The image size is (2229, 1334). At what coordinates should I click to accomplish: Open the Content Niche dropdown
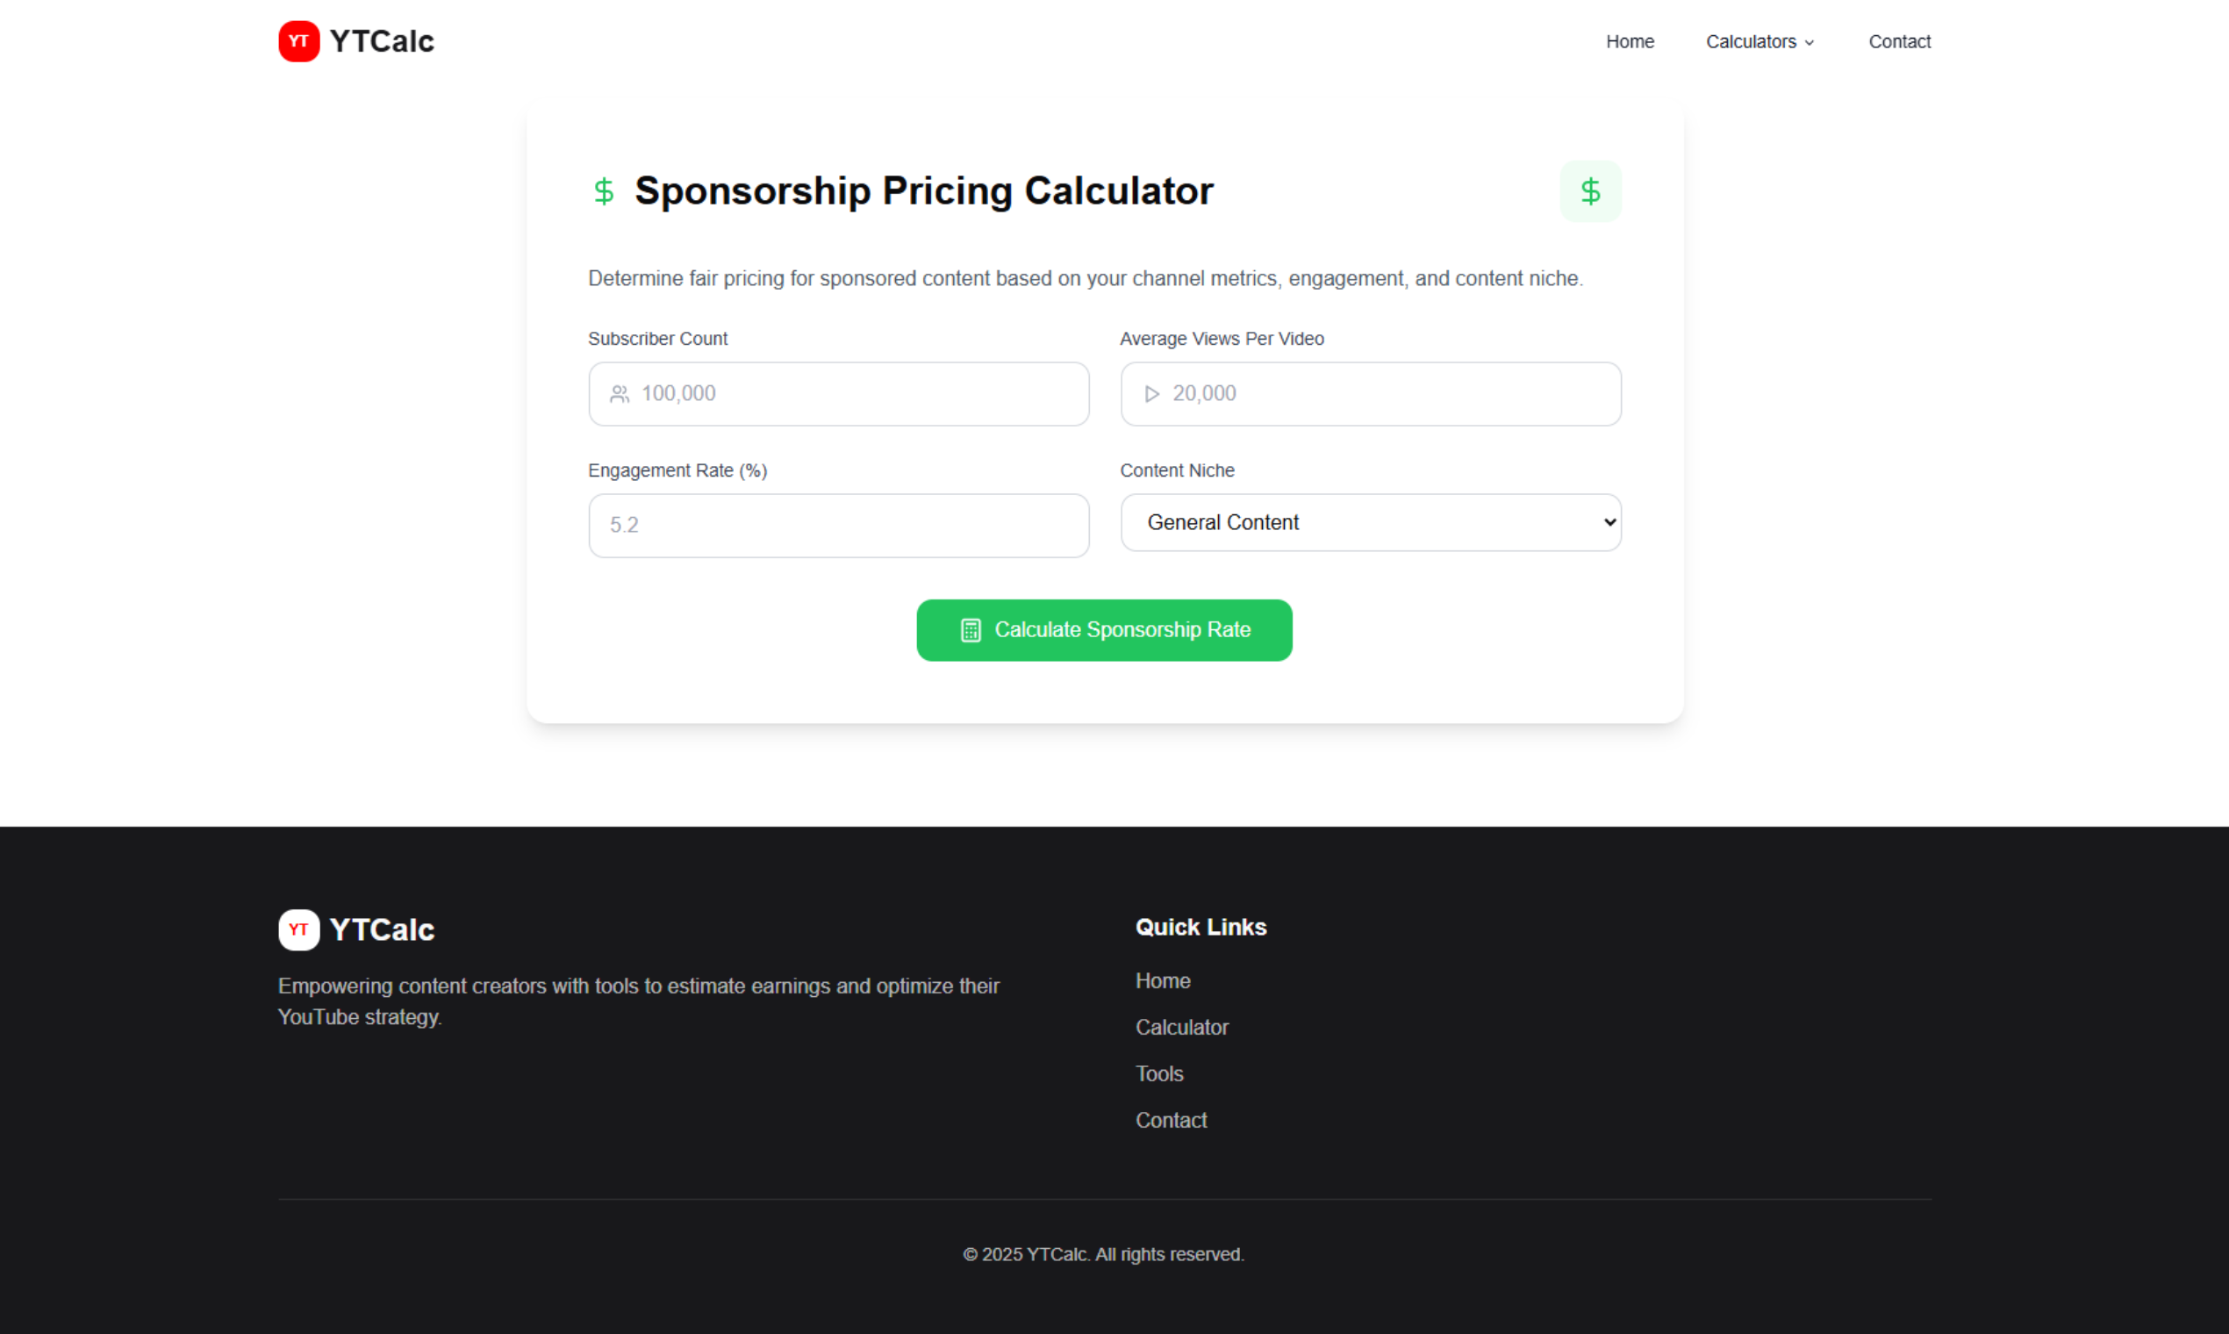coord(1371,522)
